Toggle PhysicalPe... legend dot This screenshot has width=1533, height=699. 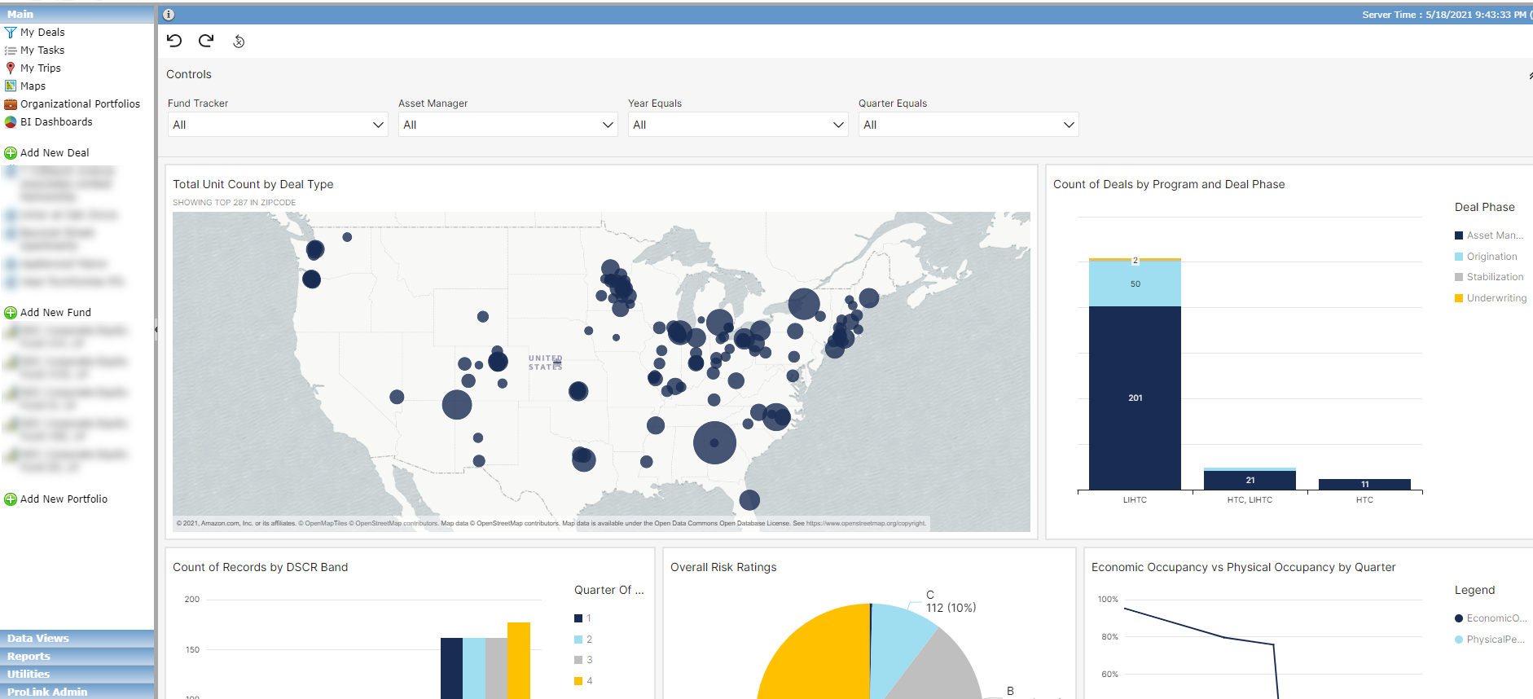pyautogui.click(x=1459, y=640)
